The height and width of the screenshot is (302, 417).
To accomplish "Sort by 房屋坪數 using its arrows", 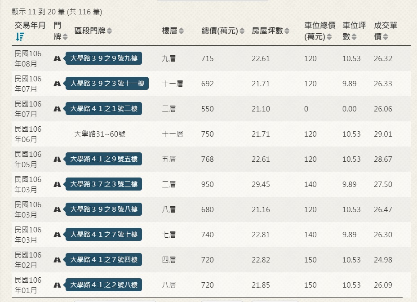I will click(287, 31).
